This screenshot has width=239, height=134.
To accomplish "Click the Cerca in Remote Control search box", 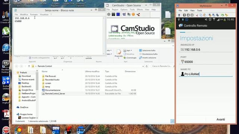I will click(x=162, y=66).
